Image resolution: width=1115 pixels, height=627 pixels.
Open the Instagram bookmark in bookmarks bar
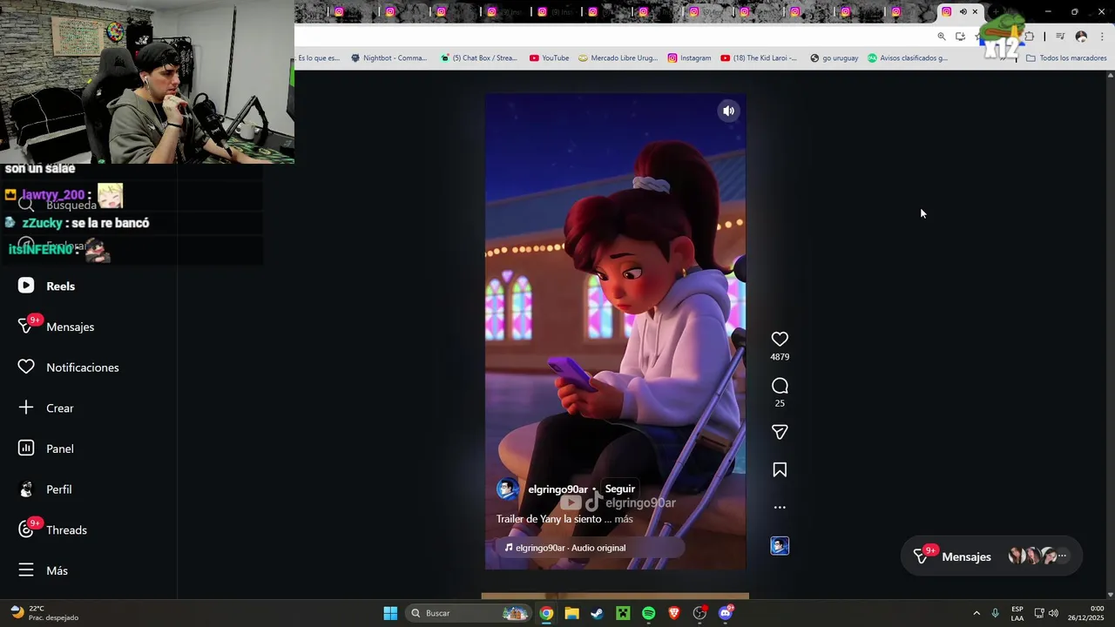point(689,58)
